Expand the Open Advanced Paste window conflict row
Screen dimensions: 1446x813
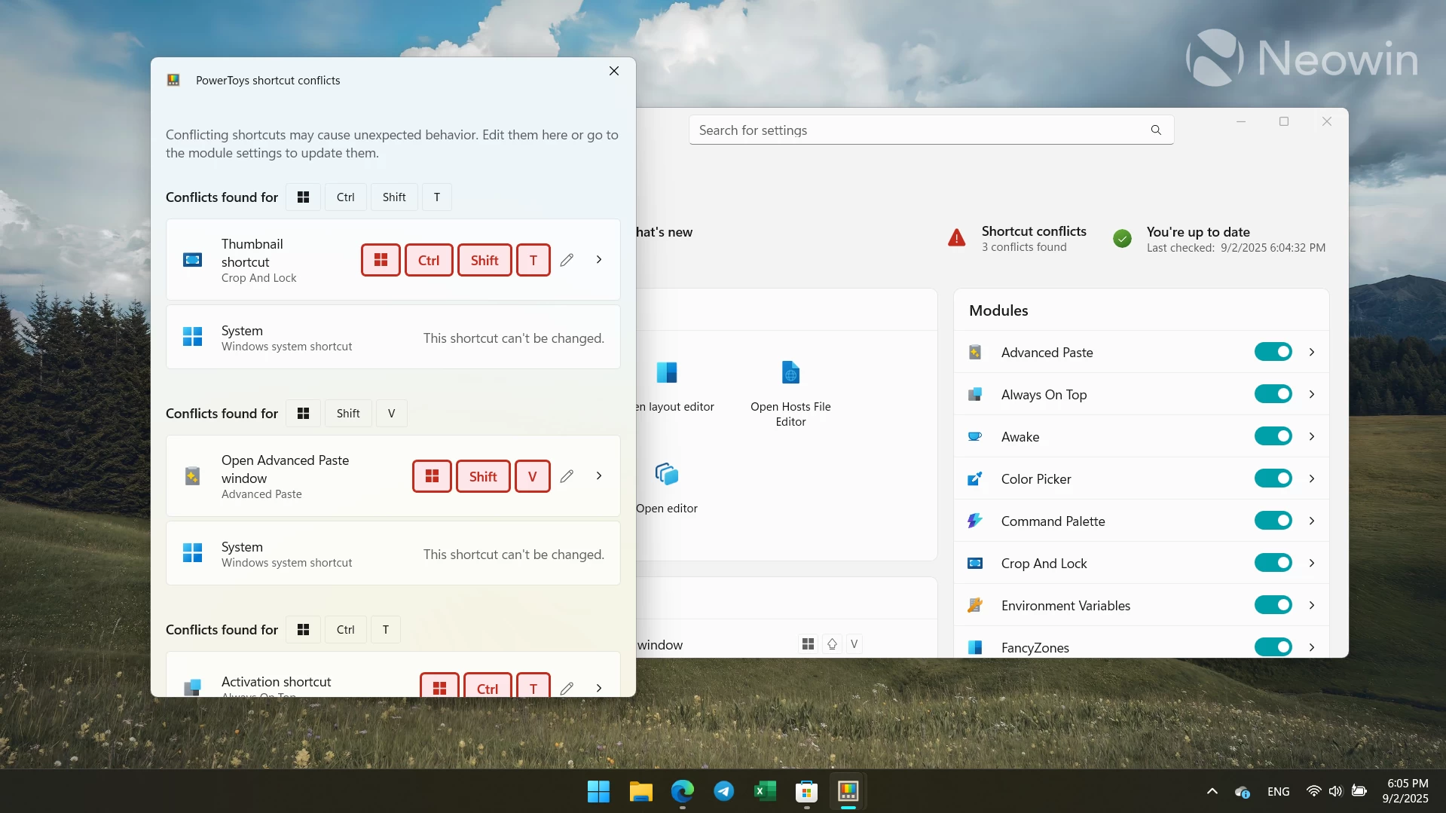click(x=598, y=475)
